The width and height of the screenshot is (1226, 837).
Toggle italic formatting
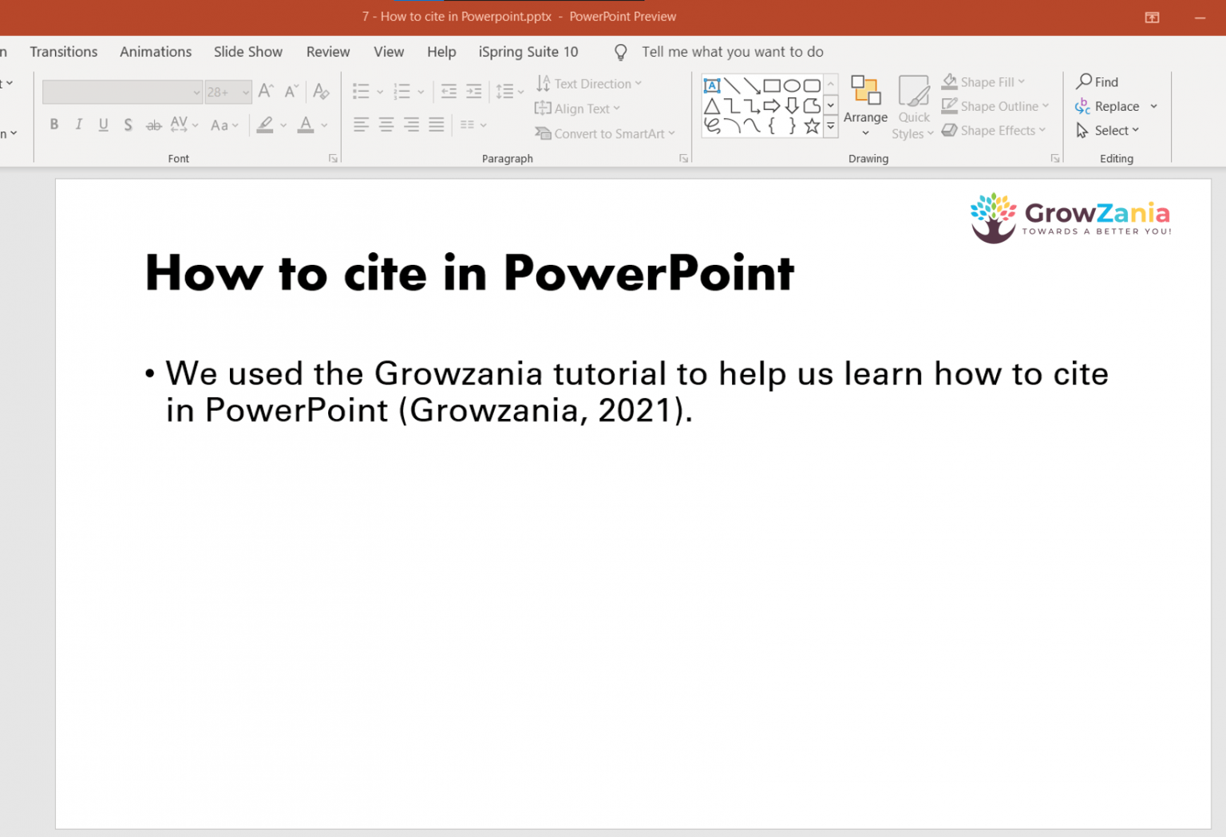78,124
